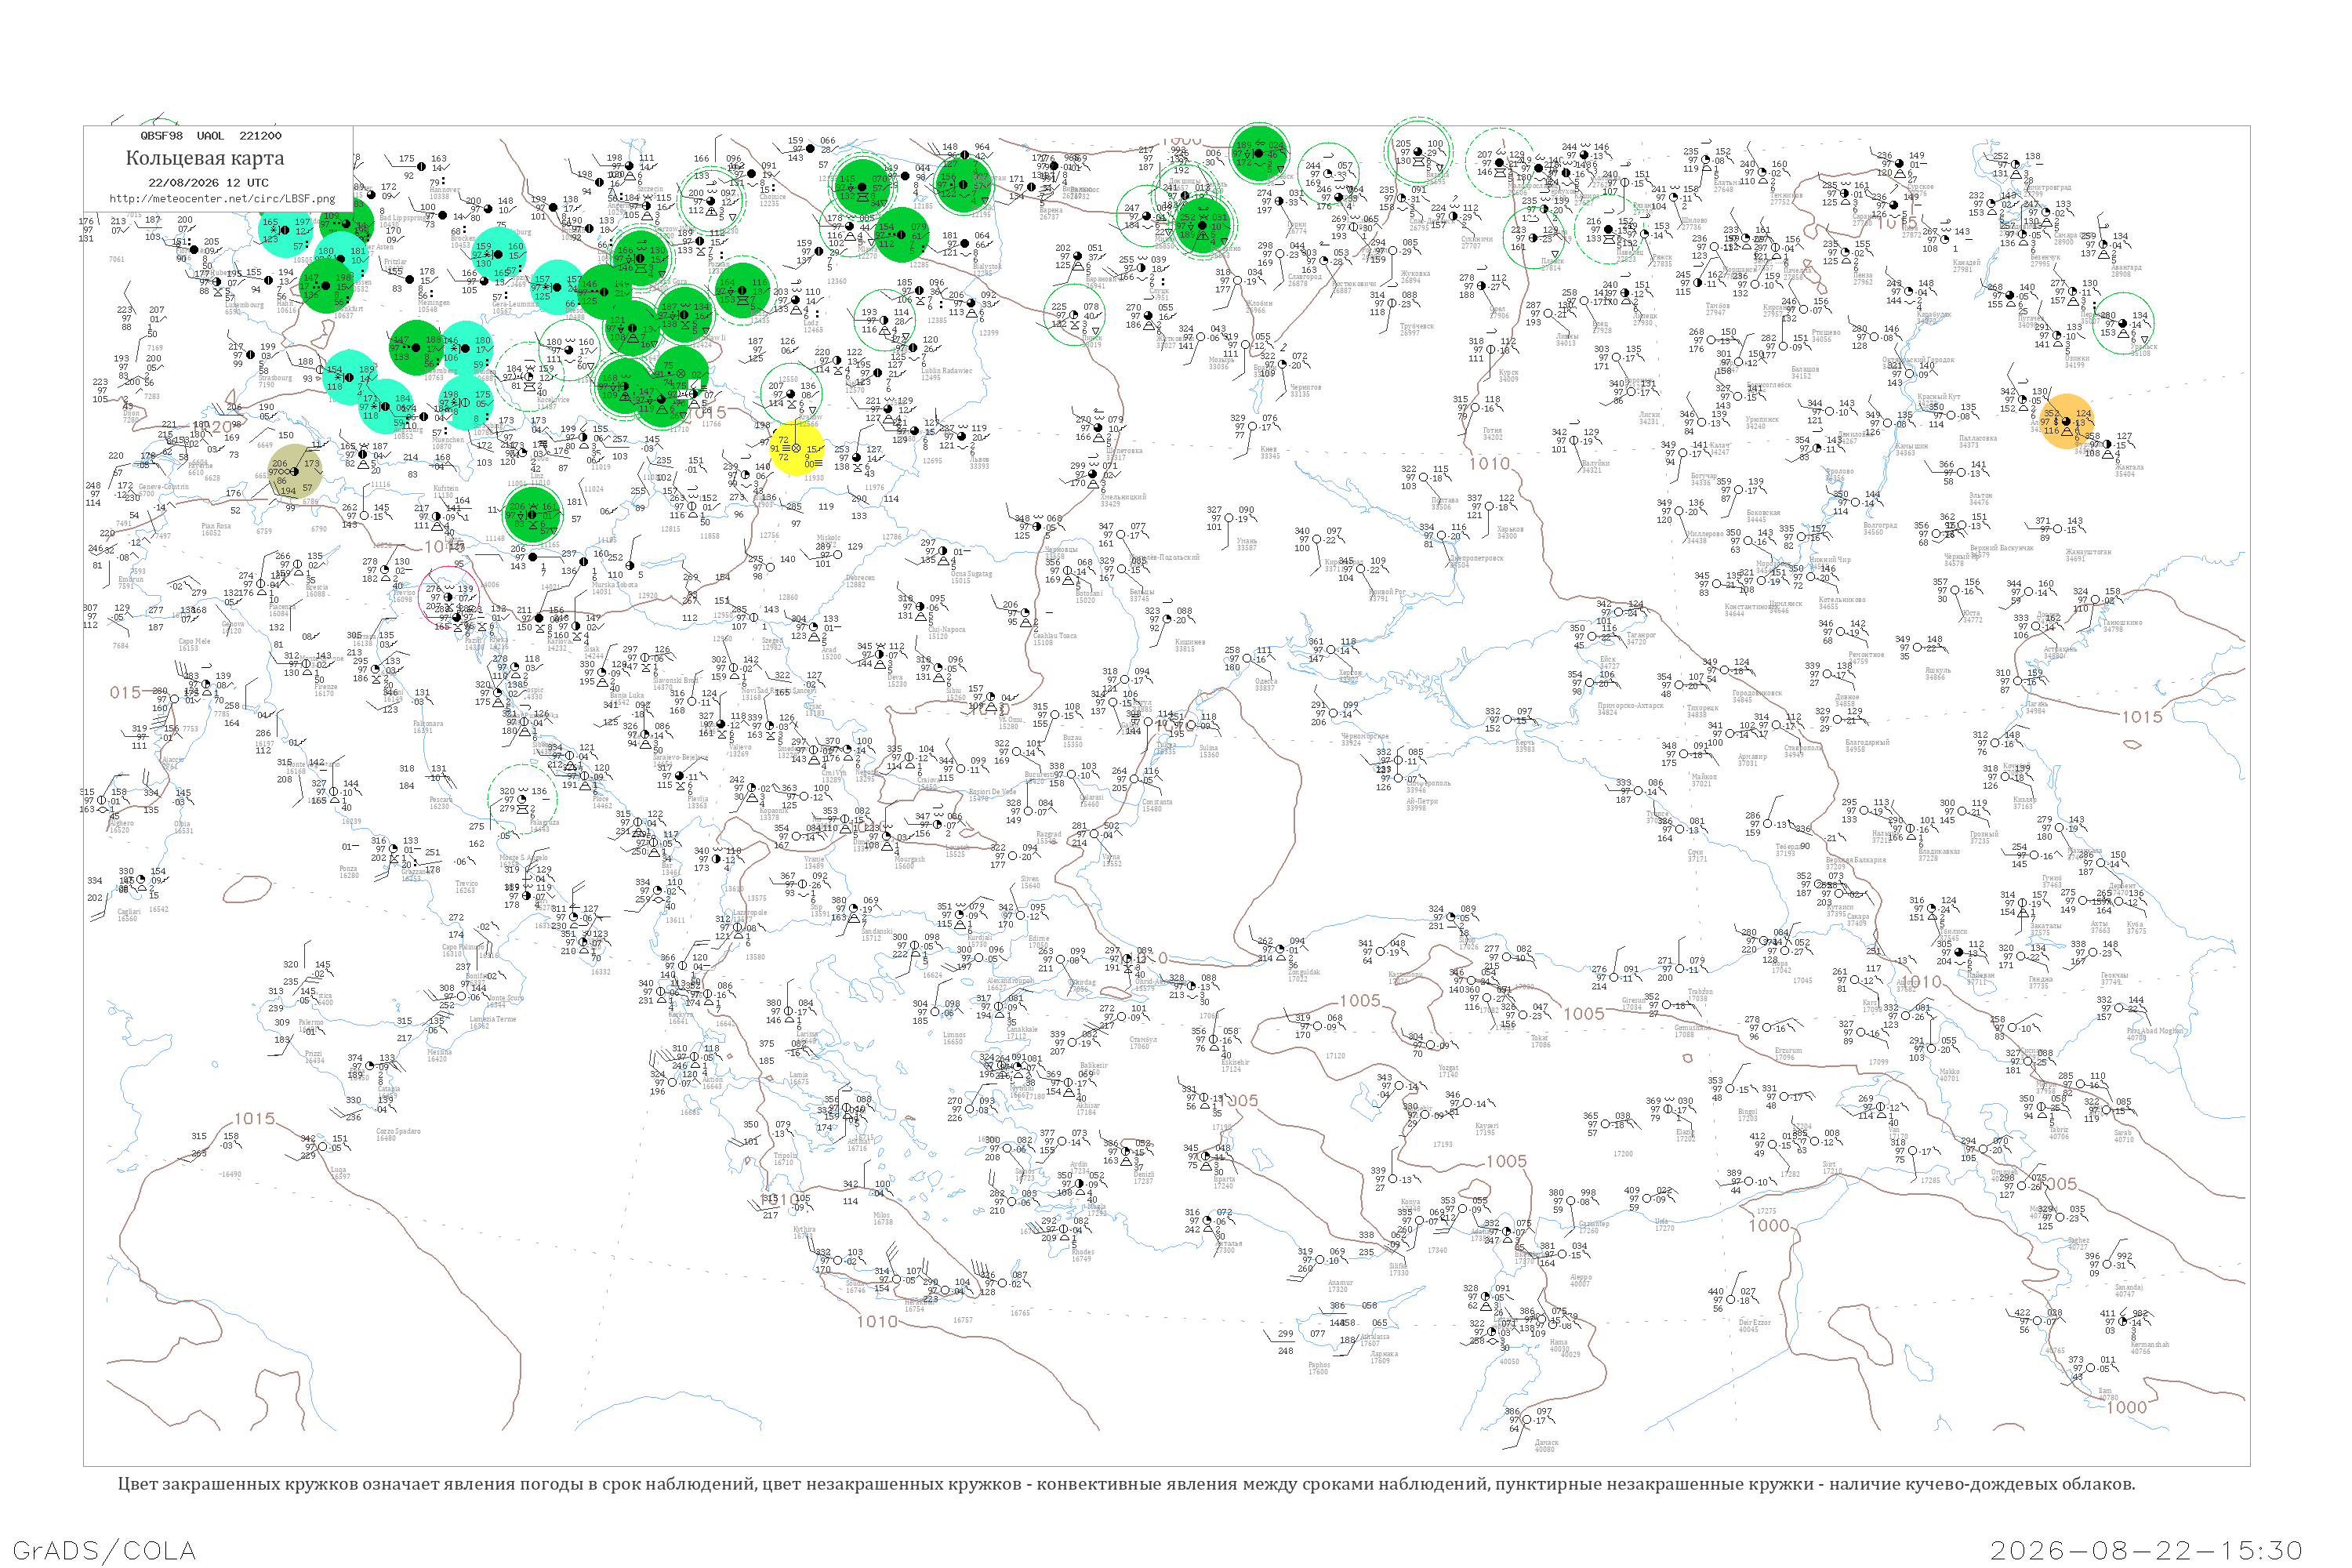Click the "Pian Rosa" station label
The width and height of the screenshot is (2352, 1568).
(216, 525)
